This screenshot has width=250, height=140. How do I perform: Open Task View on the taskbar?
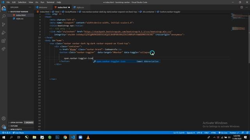[19, 137]
